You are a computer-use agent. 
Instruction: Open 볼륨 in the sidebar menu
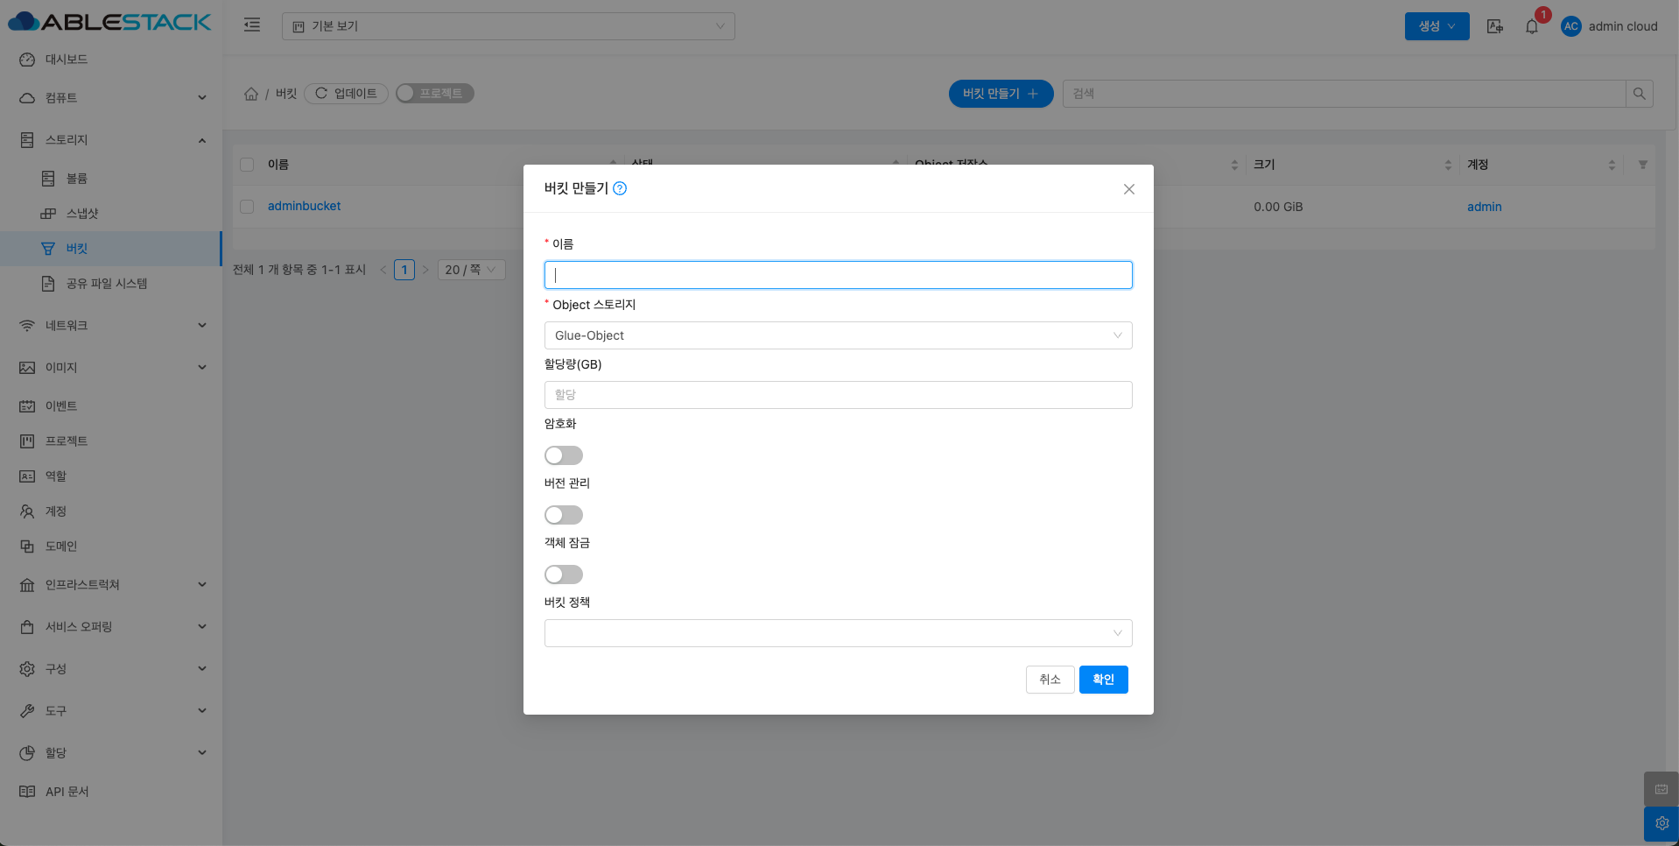[77, 179]
